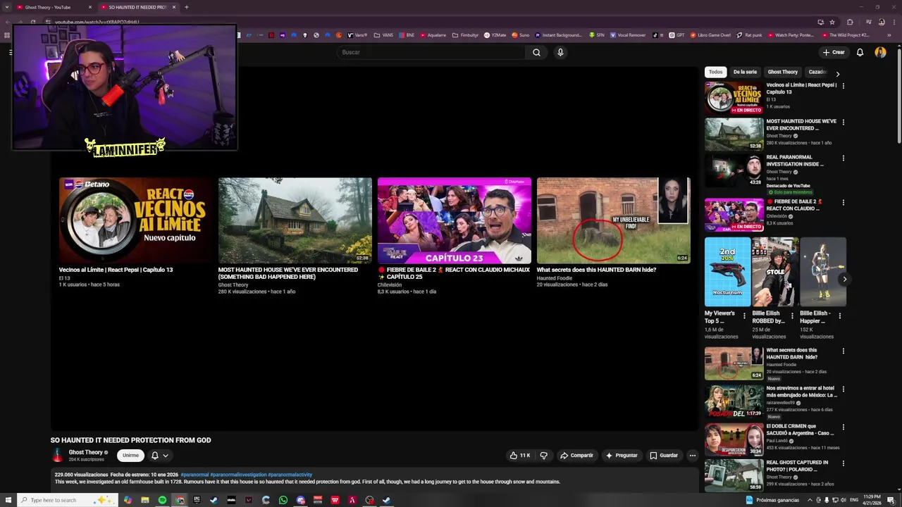The width and height of the screenshot is (902, 507).
Task: Close the SO HAUNTED IT NEEDED browser tab
Action: pos(174,7)
